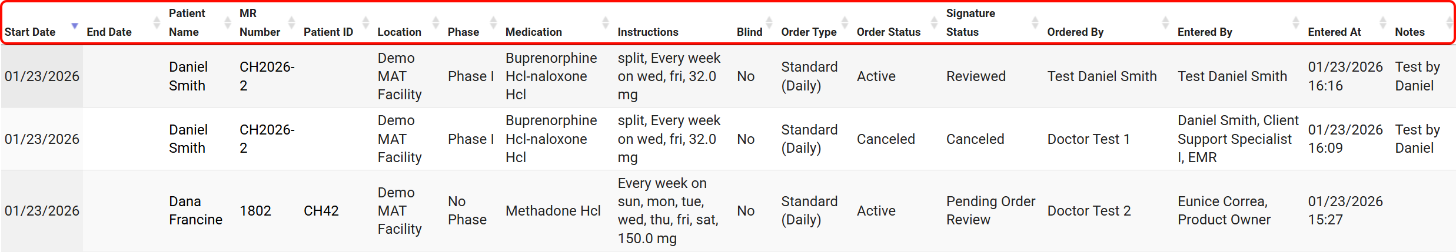Click the sort arrows beside Patient Name
Image resolution: width=1456 pixels, height=252 pixels.
pyautogui.click(x=228, y=23)
